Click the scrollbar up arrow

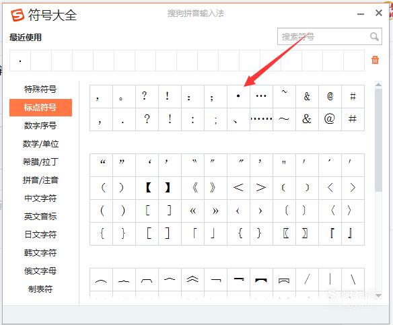coord(378,84)
